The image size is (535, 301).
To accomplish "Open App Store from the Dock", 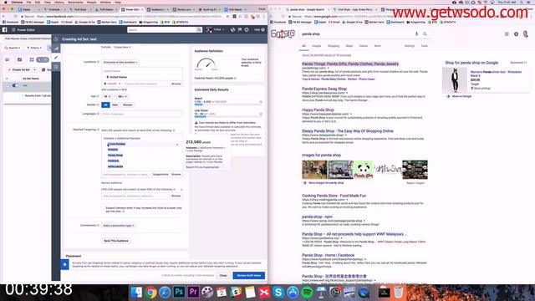I will [293, 292].
